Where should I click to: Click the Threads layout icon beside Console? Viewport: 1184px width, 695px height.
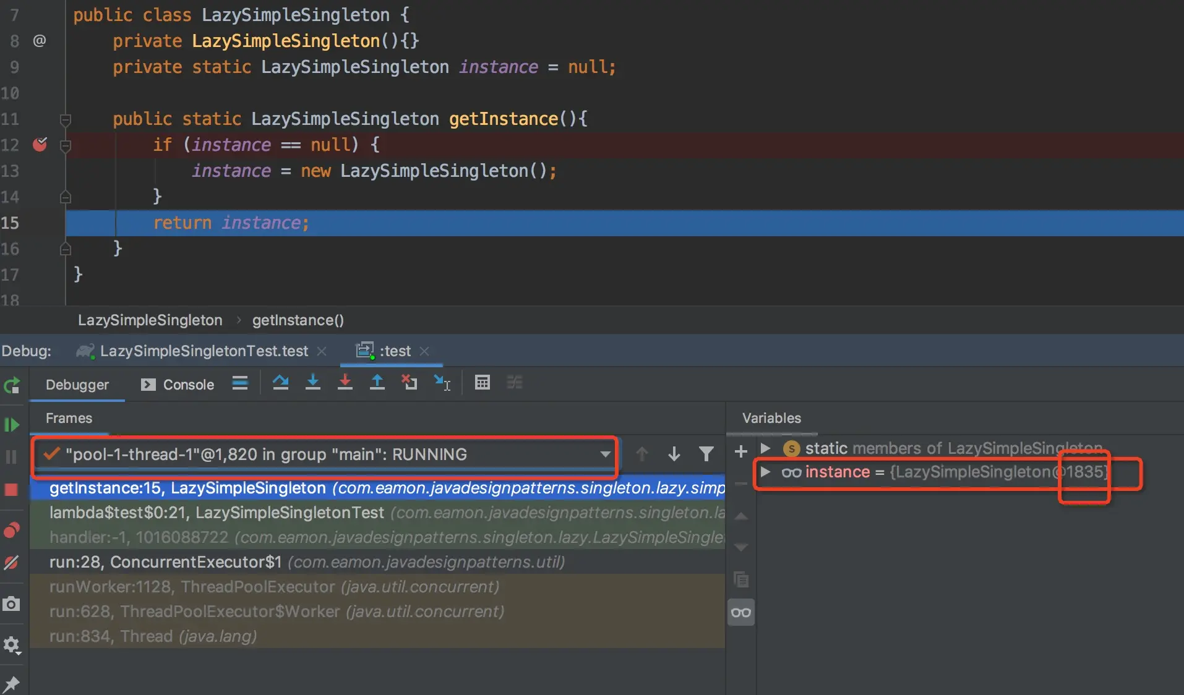240,383
